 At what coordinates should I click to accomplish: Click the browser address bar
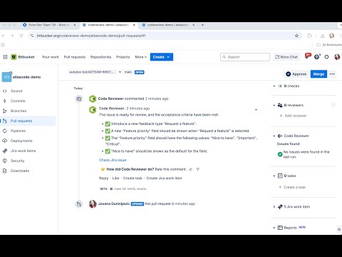(164, 36)
